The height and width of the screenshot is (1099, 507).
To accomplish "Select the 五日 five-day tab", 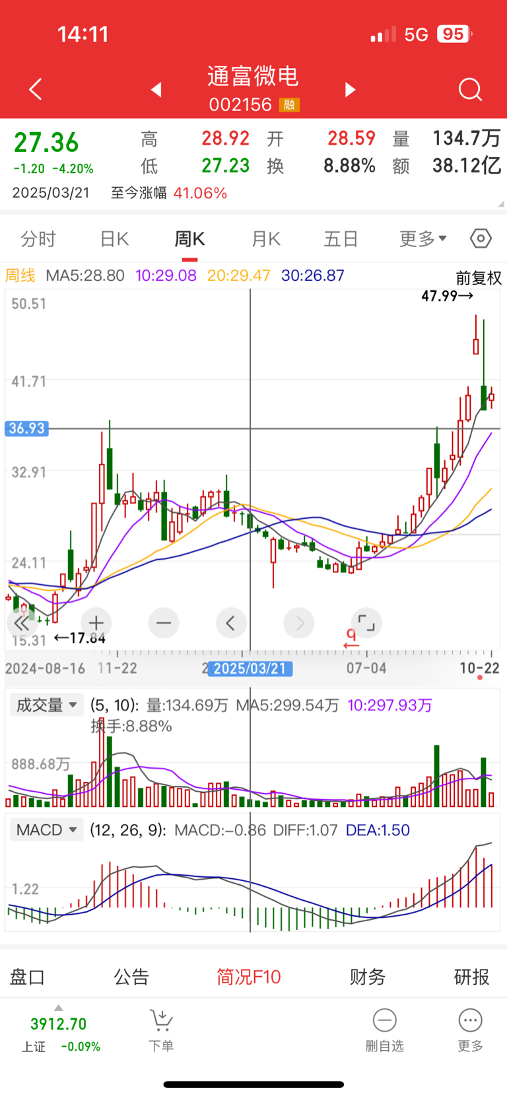I will coord(341,239).
